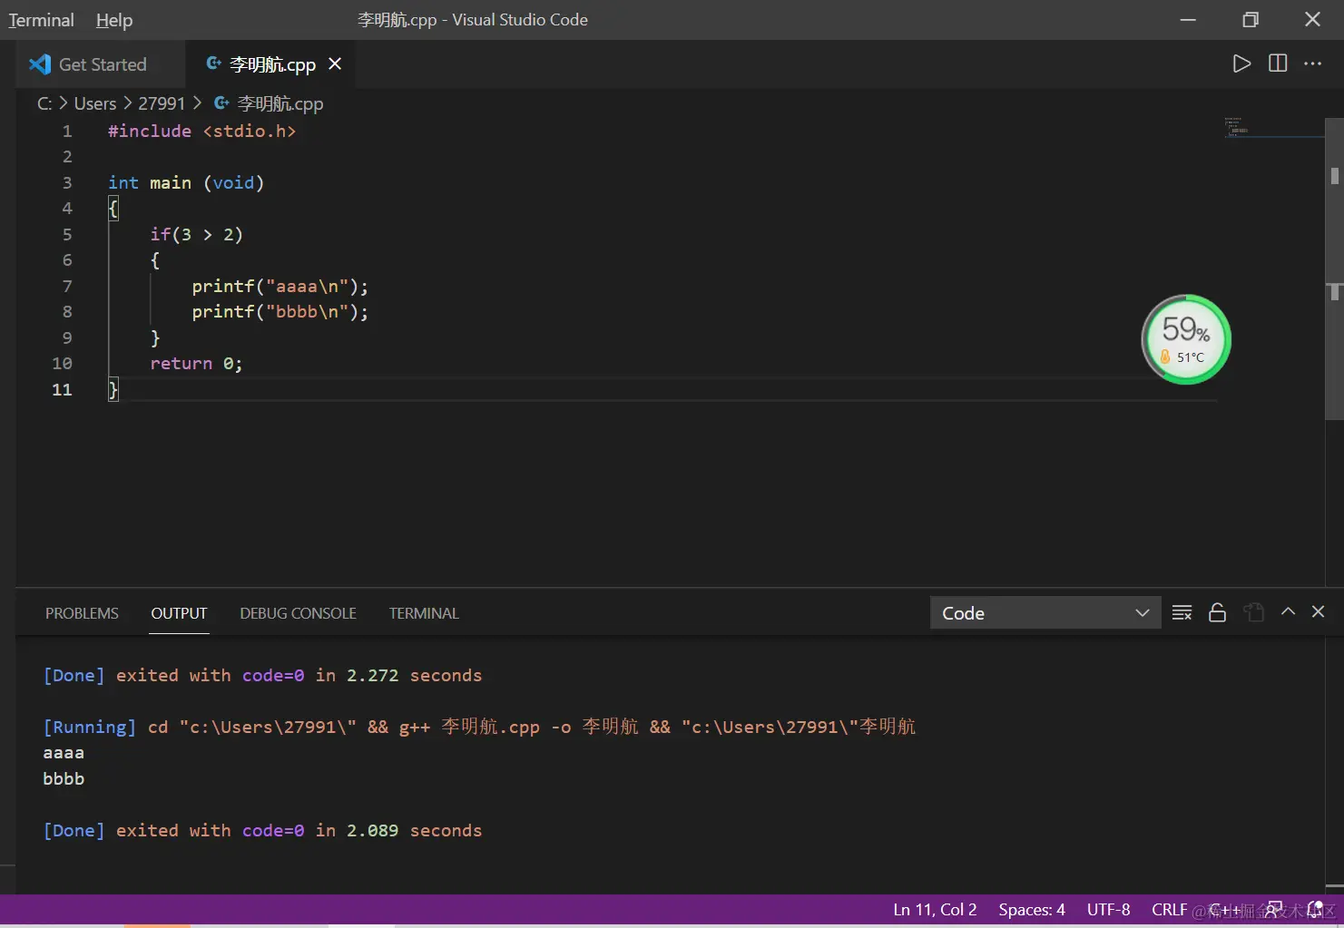Viewport: 1344px width, 928px height.
Task: Click the code minimap preview
Action: pos(1237,127)
